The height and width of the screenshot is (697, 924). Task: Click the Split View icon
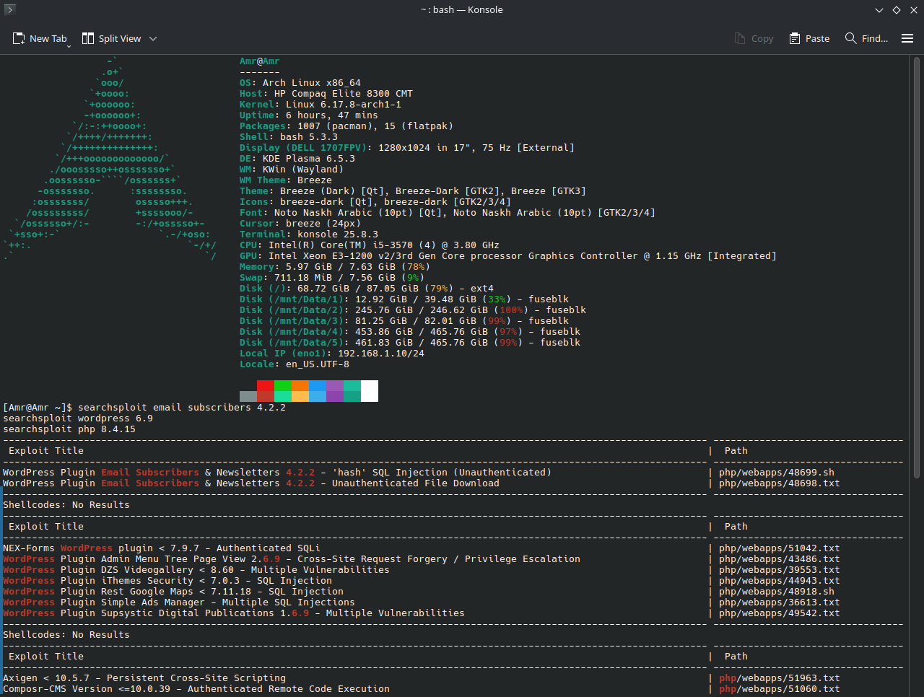(88, 38)
